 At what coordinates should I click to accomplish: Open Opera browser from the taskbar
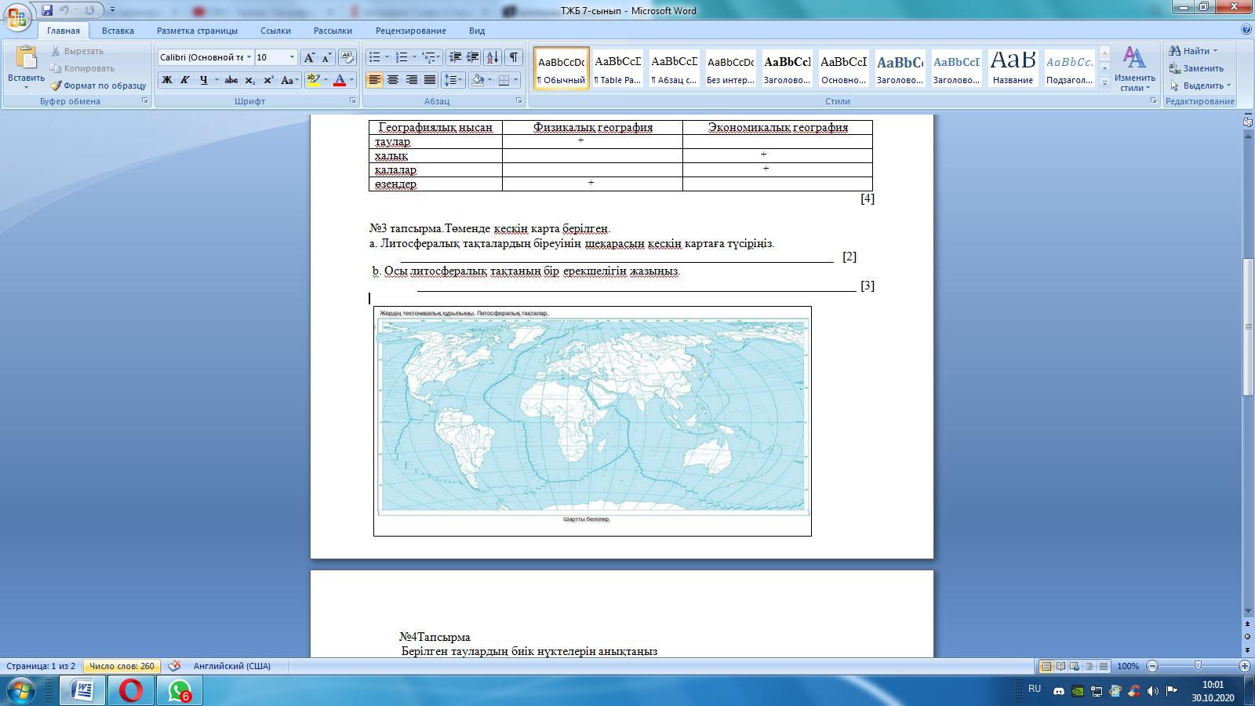(131, 690)
